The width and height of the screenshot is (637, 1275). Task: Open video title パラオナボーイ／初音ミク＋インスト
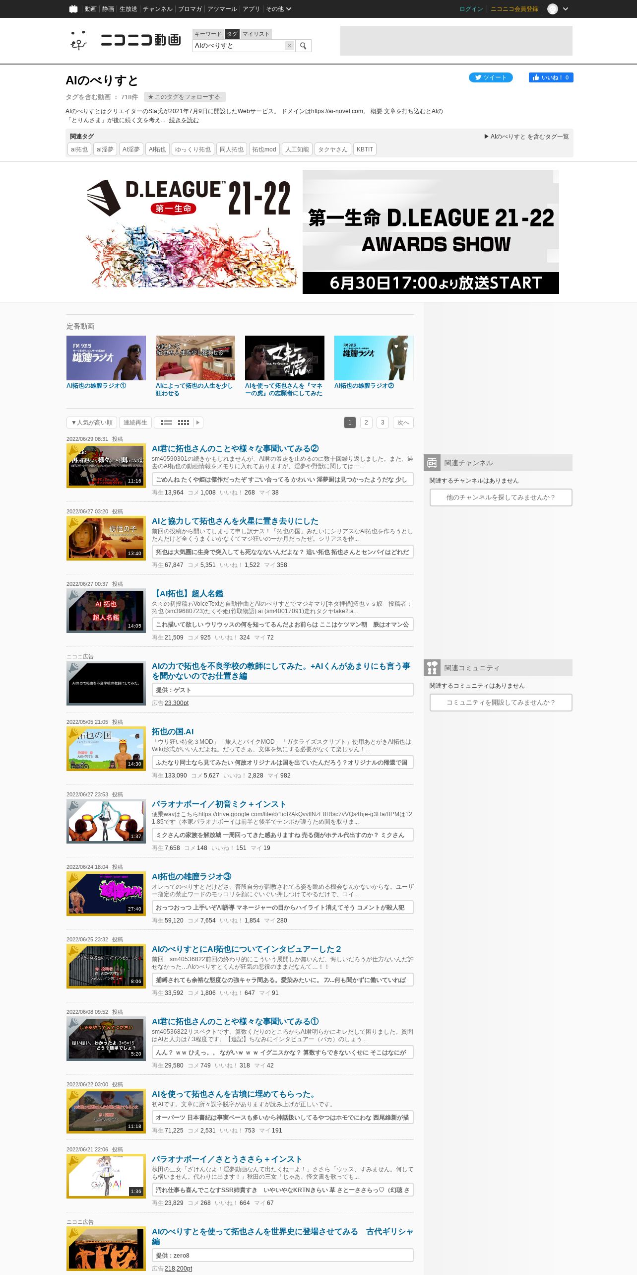pos(219,804)
